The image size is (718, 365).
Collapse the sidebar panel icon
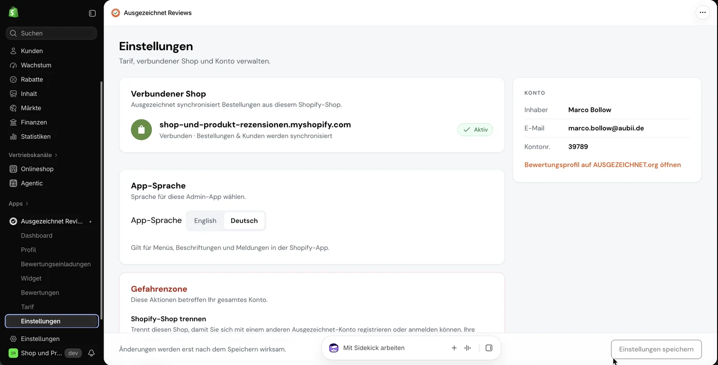[x=92, y=13]
